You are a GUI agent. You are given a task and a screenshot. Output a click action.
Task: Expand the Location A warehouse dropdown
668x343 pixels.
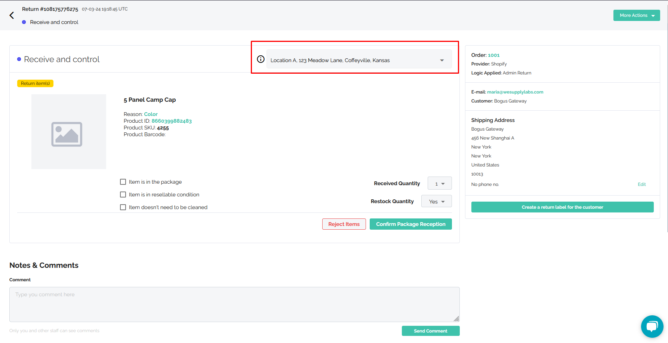click(x=359, y=59)
